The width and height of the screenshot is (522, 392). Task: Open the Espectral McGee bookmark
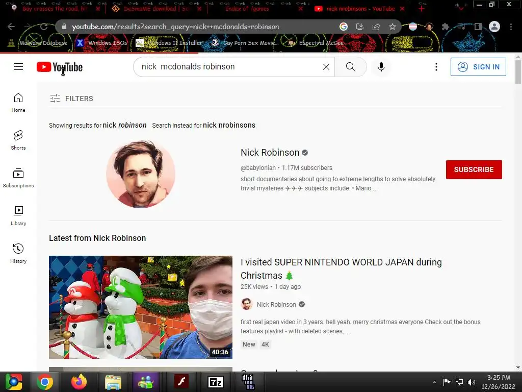pos(315,43)
